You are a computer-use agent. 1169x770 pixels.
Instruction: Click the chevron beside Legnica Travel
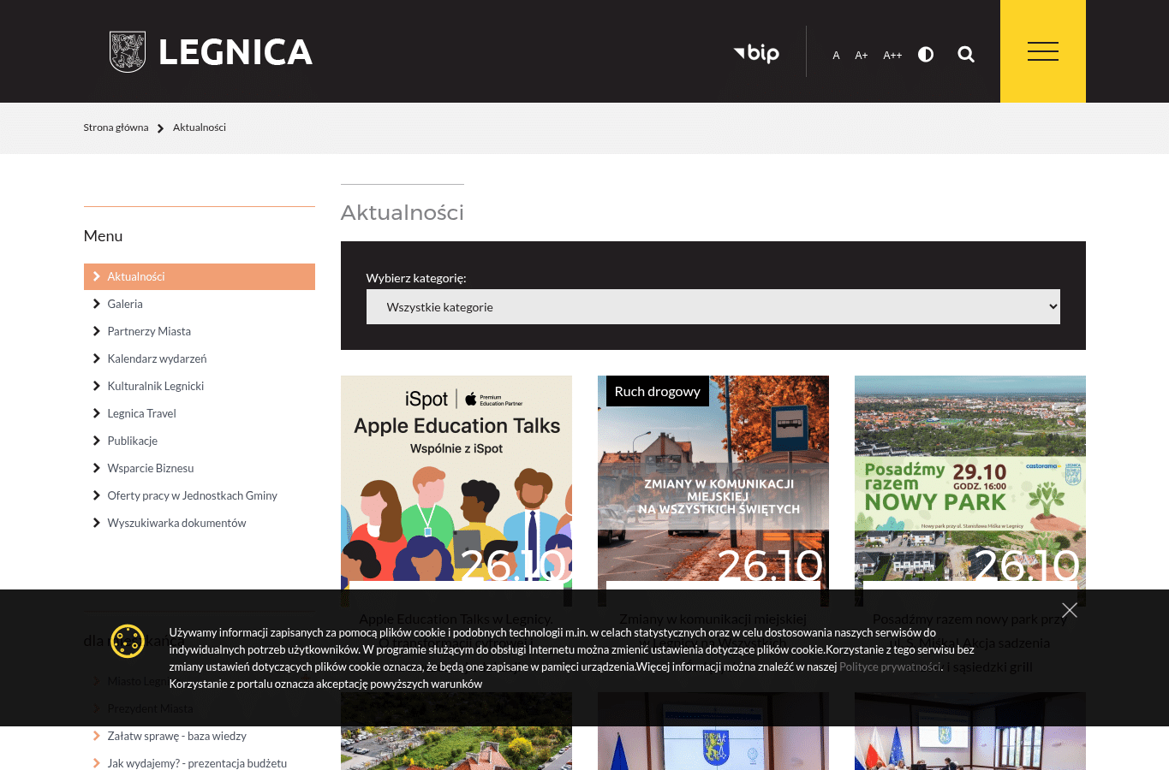coord(97,413)
